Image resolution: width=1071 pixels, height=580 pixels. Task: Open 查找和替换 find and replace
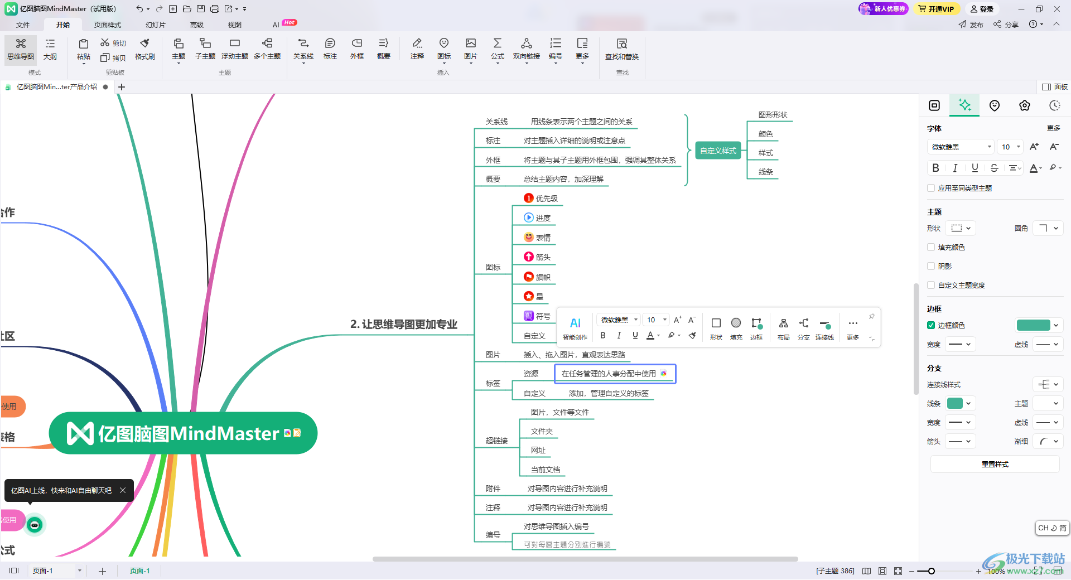[622, 49]
